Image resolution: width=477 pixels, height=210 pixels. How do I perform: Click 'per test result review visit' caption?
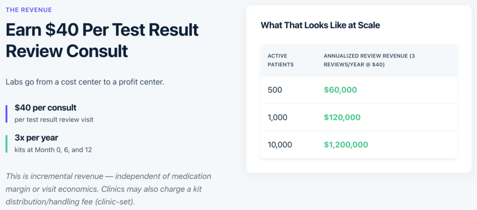54,119
